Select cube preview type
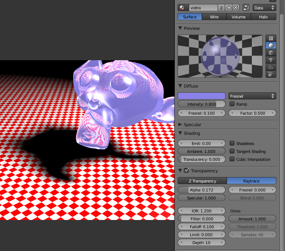This screenshot has width=285, height=251. coord(271,53)
